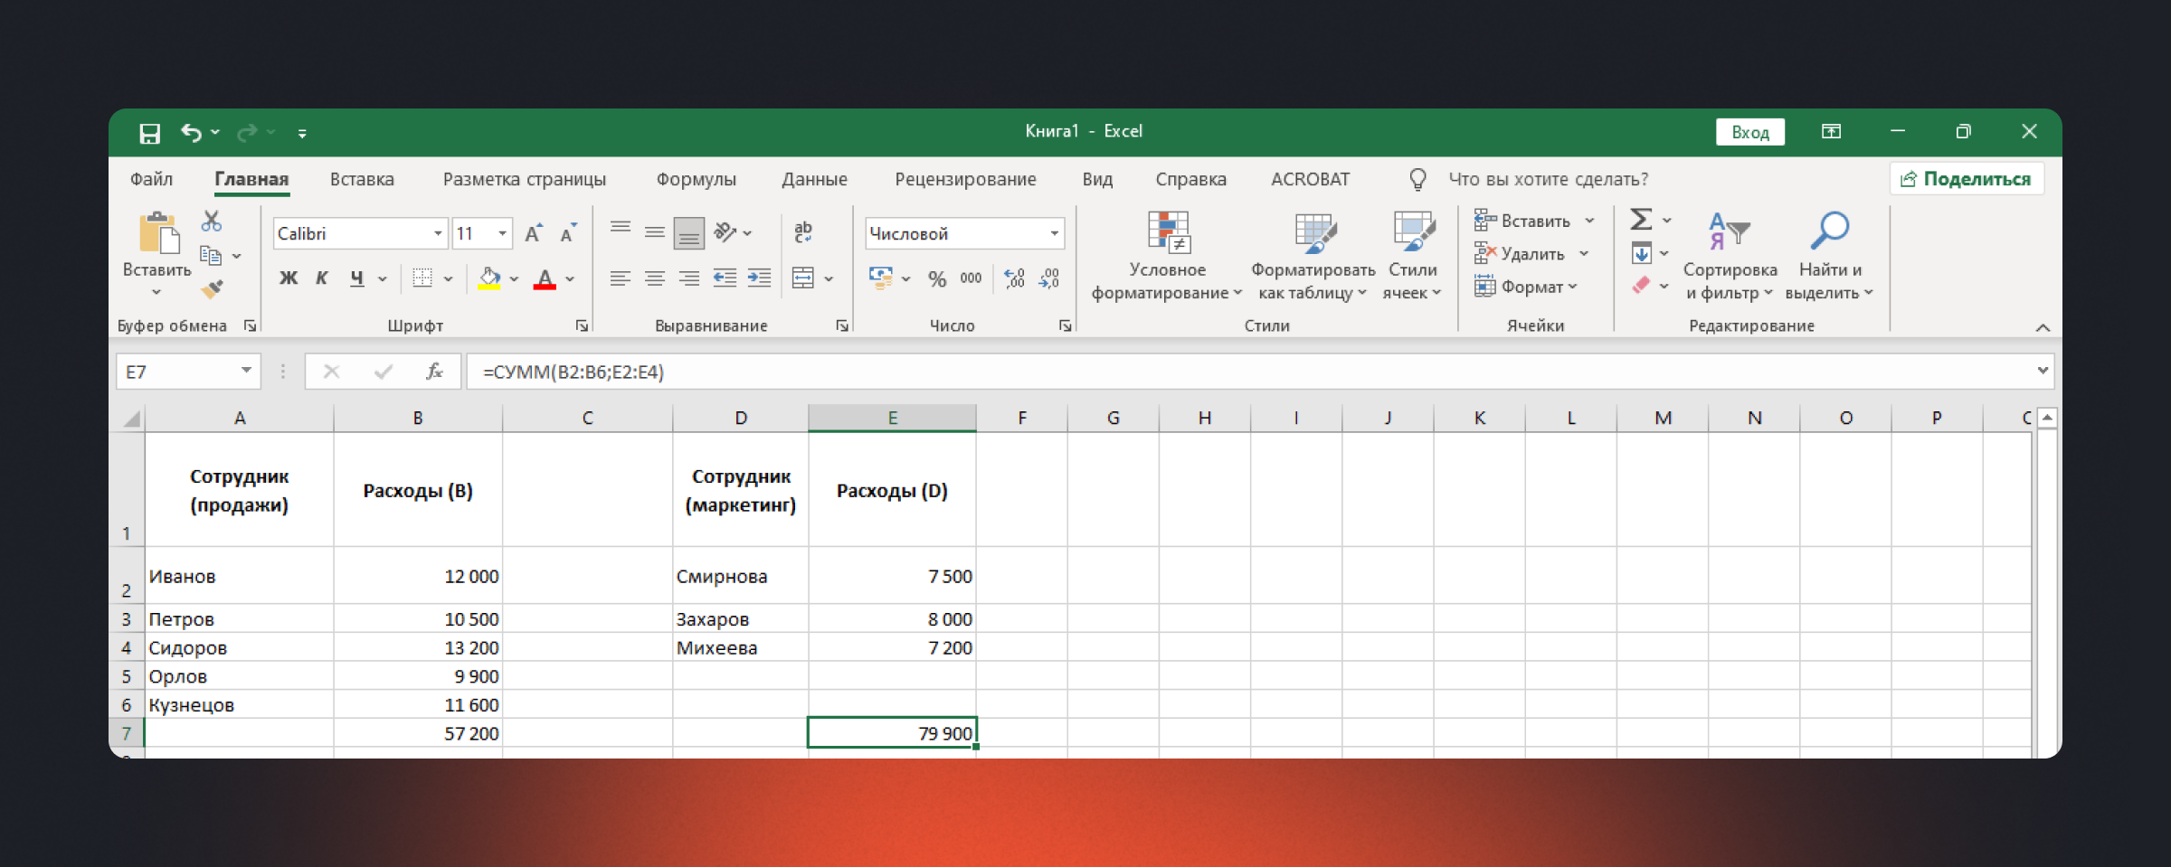Screen dimensions: 2171x867
Task: Click the Undo arrow icon
Action: coord(191,133)
